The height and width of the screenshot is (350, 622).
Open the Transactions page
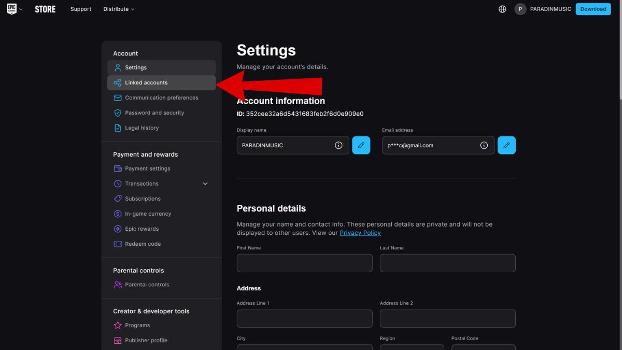click(161, 184)
